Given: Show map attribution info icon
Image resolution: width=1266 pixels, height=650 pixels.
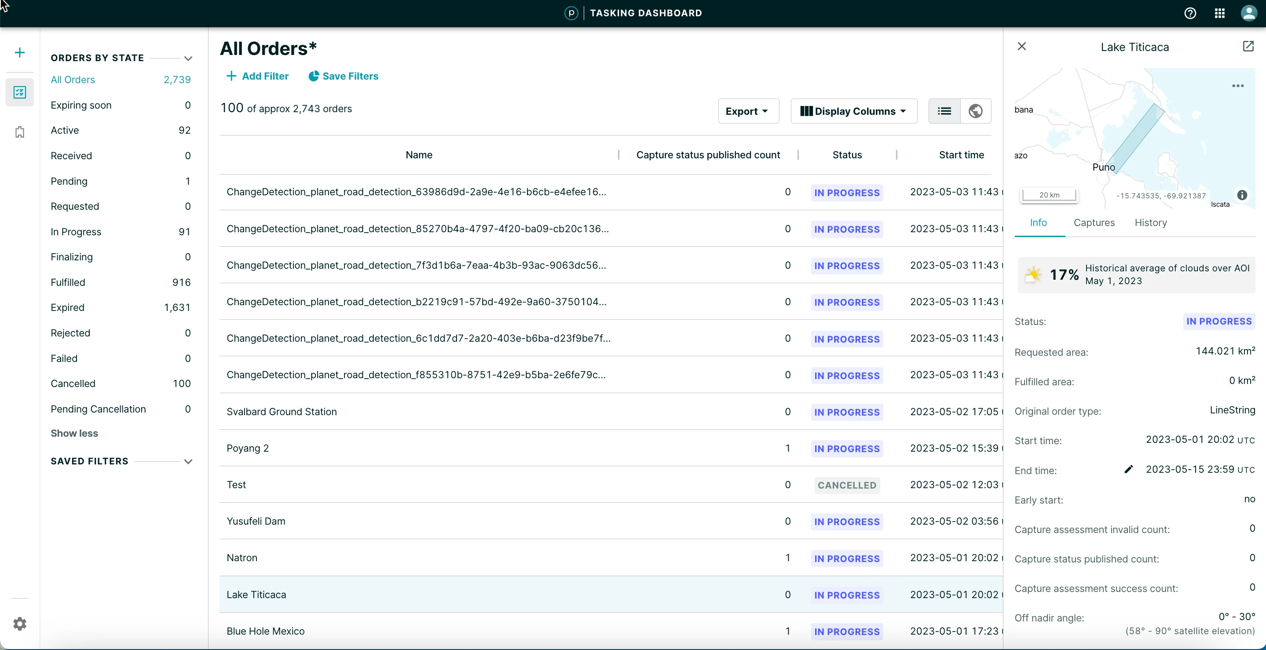Looking at the screenshot, I should pos(1242,195).
